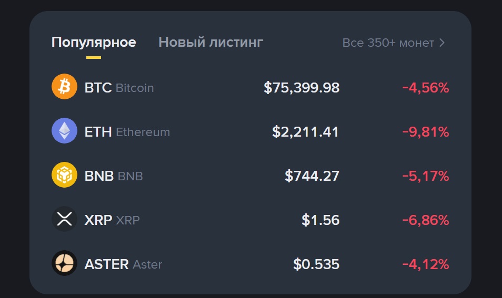Click the BNB price $744.27
Image resolution: width=502 pixels, height=298 pixels.
(x=312, y=176)
